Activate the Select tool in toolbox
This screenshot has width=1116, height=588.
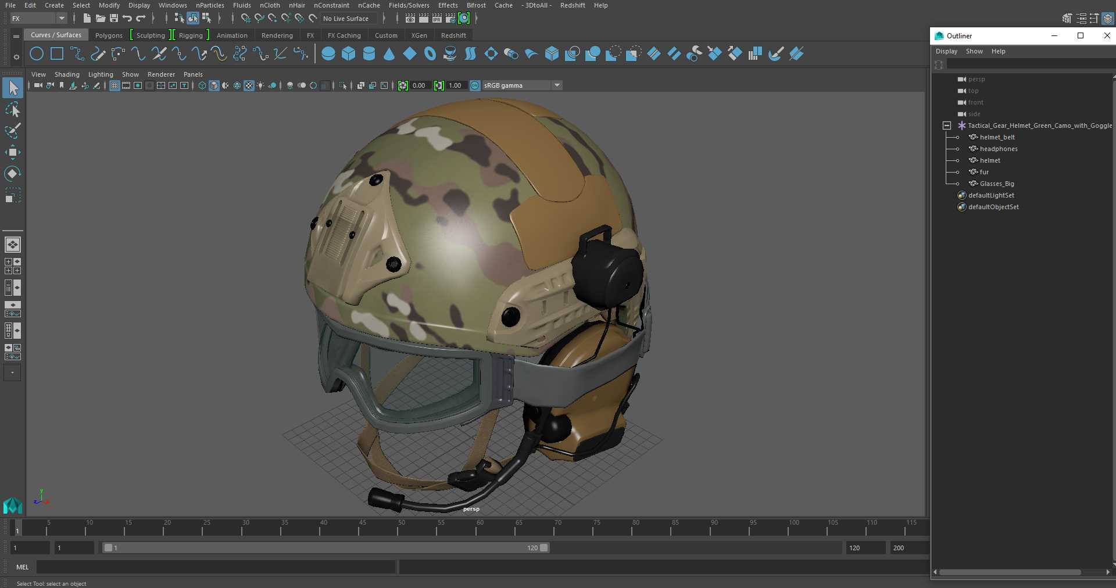pos(13,88)
